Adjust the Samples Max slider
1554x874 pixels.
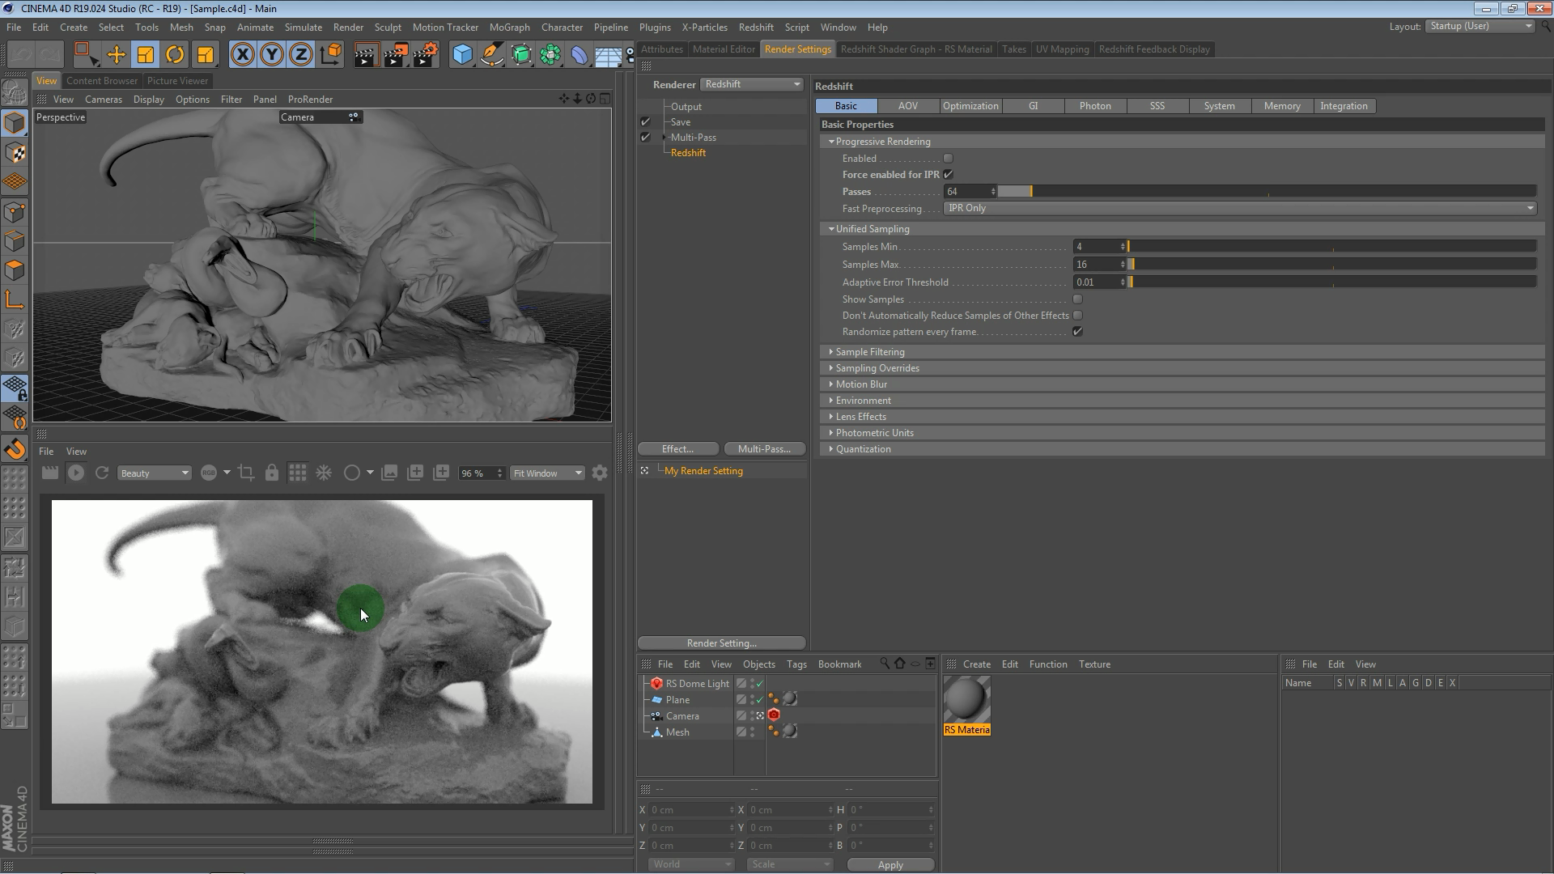tap(1331, 265)
